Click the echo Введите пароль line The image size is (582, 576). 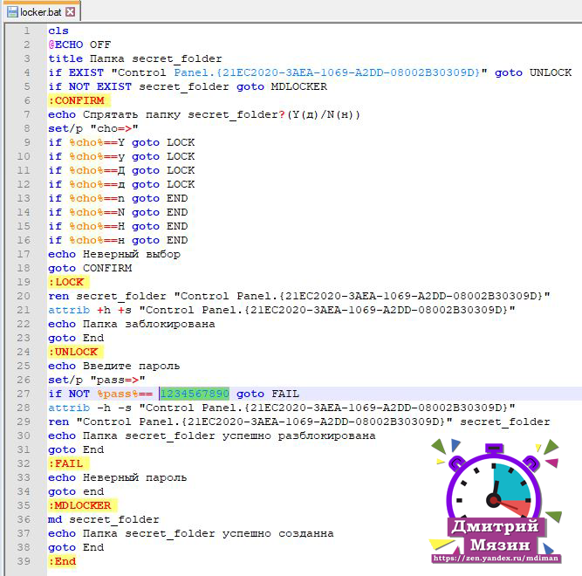(114, 366)
